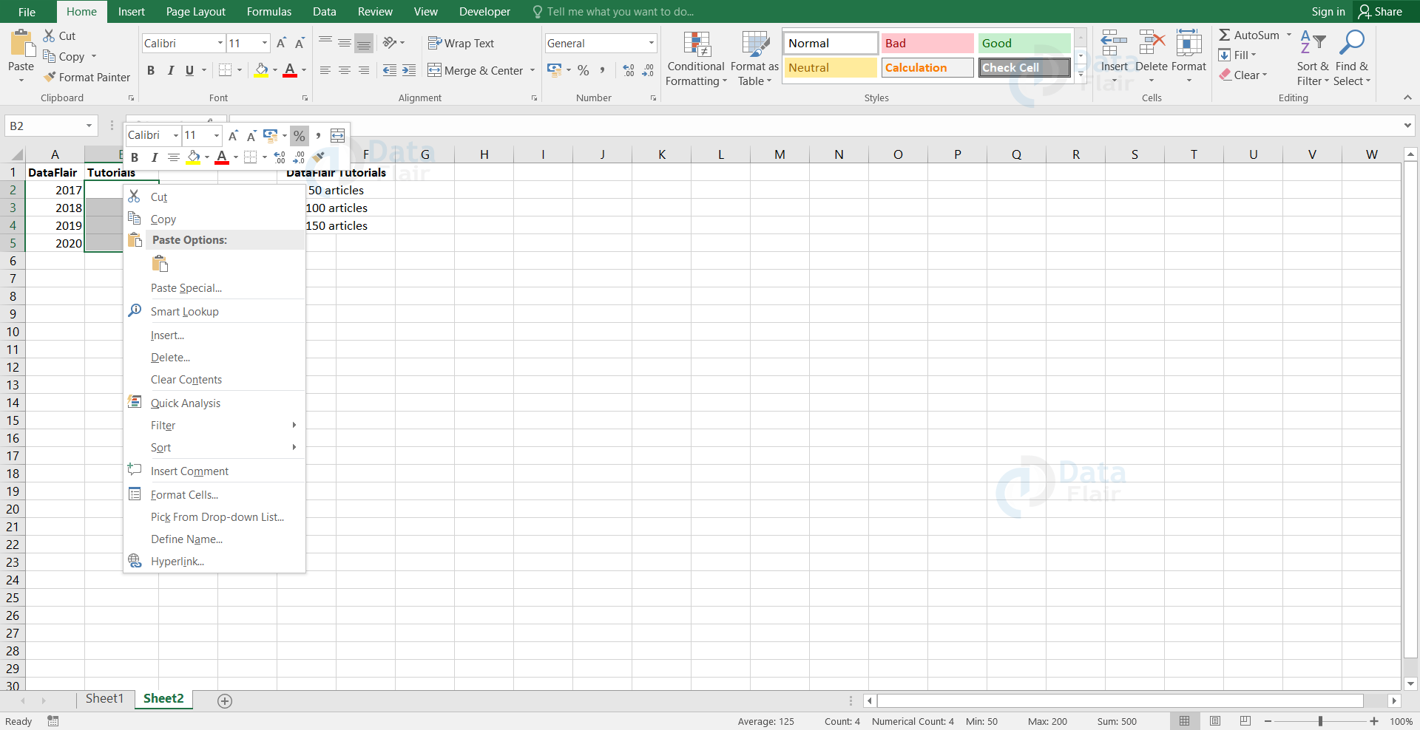The image size is (1420, 730).
Task: Click the keep-source paste option icon
Action: 160,264
